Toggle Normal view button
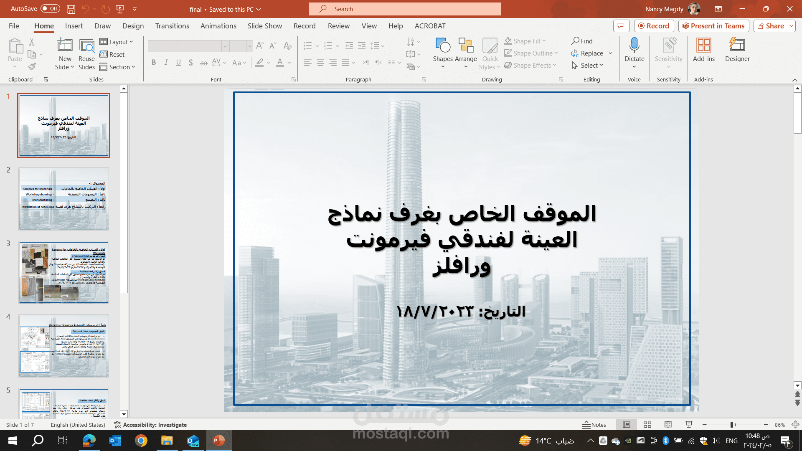Viewport: 802px width, 451px height. (x=627, y=425)
